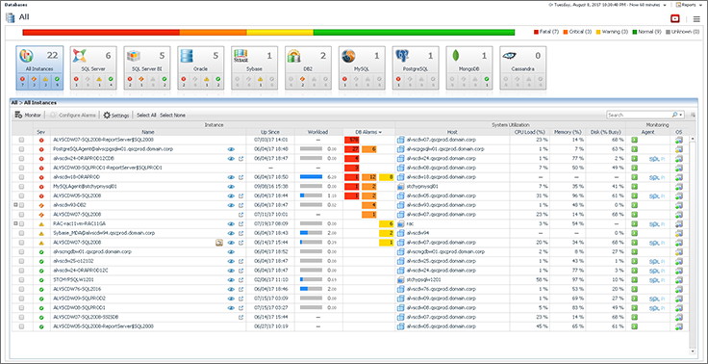Check the box for MySQLAgent@stchypmysql01 row
Screen dimensions: 708x364
tap(21, 186)
